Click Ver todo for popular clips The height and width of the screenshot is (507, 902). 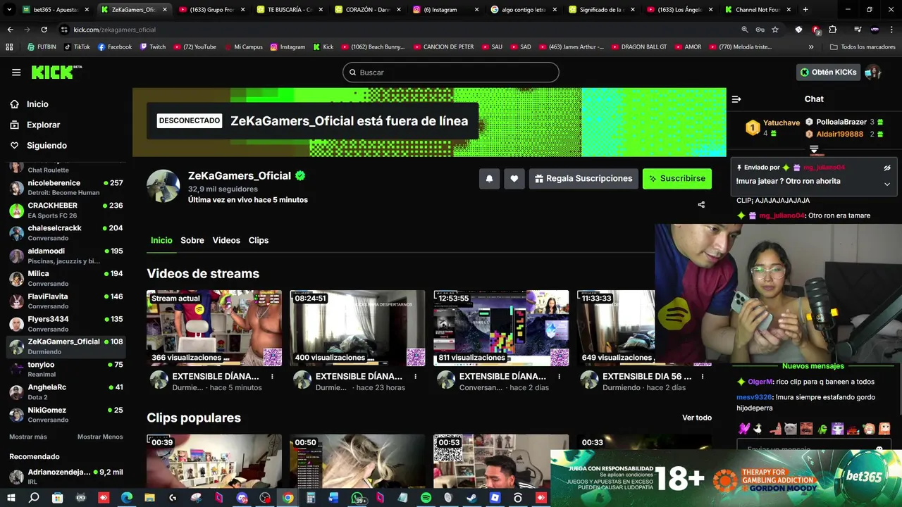pos(697,418)
